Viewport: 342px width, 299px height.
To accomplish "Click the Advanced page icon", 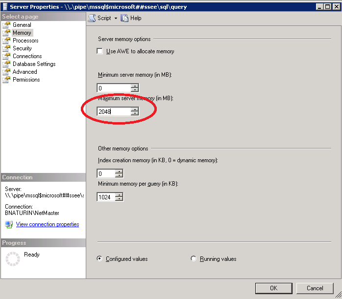I will point(6,72).
